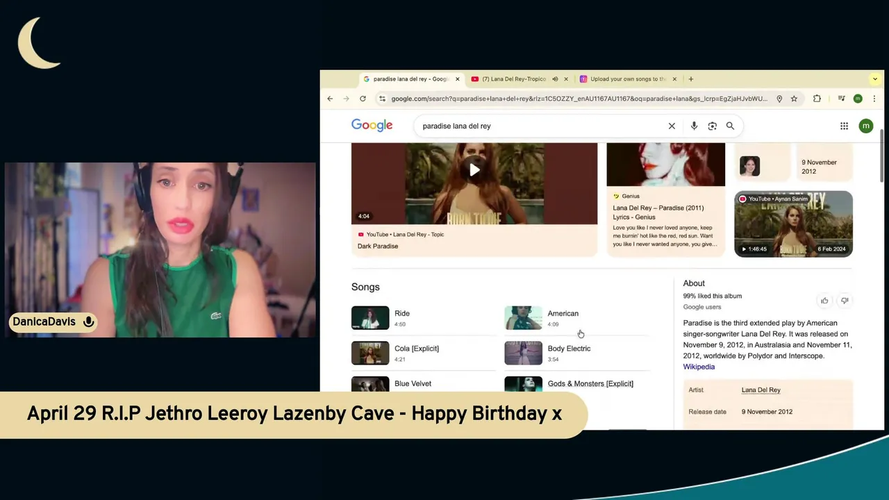
Task: Open a new browser tab
Action: [690, 79]
